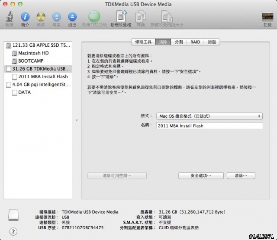277x240 pixels.
Task: Select 2011 MBA Install Flash volume
Action: tap(38, 77)
